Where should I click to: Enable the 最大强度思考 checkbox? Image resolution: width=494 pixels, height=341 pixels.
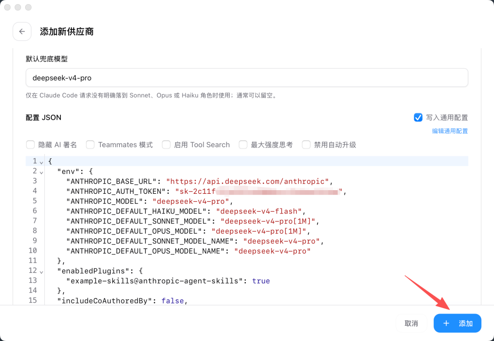coord(243,145)
